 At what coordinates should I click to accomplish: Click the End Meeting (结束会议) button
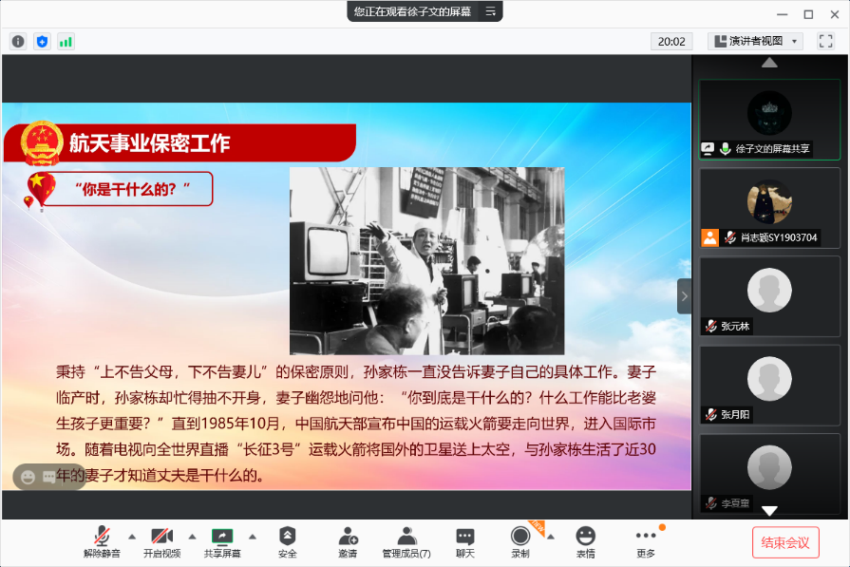[x=785, y=542]
